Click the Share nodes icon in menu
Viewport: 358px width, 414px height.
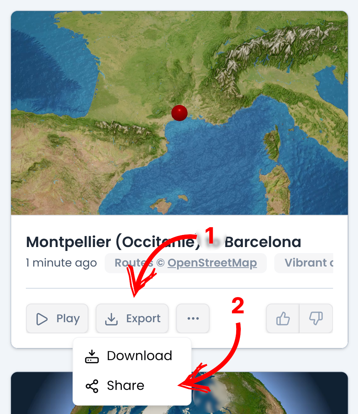pos(92,386)
